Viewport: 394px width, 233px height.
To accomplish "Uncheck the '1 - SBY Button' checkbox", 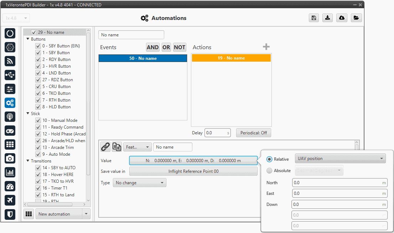I will (38, 53).
